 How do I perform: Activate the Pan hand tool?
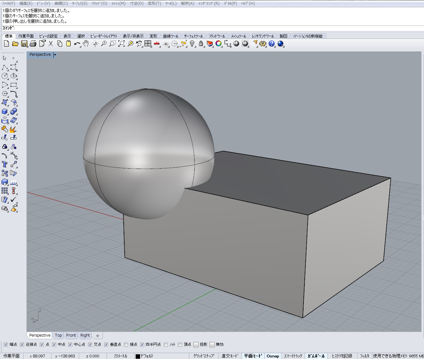[85, 44]
